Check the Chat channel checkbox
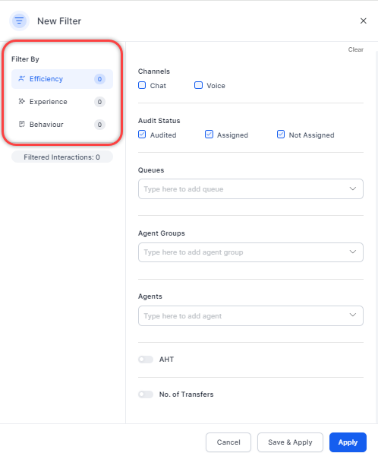Image resolution: width=378 pixels, height=453 pixels. point(142,85)
